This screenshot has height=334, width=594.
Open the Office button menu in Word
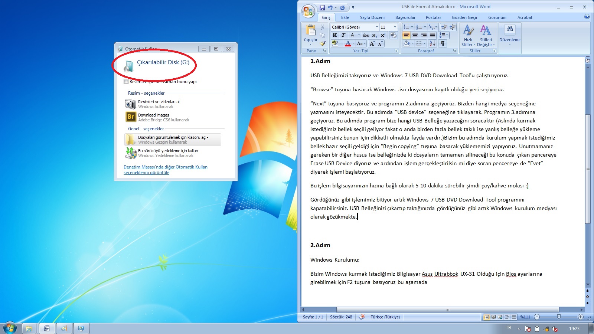pos(308,12)
